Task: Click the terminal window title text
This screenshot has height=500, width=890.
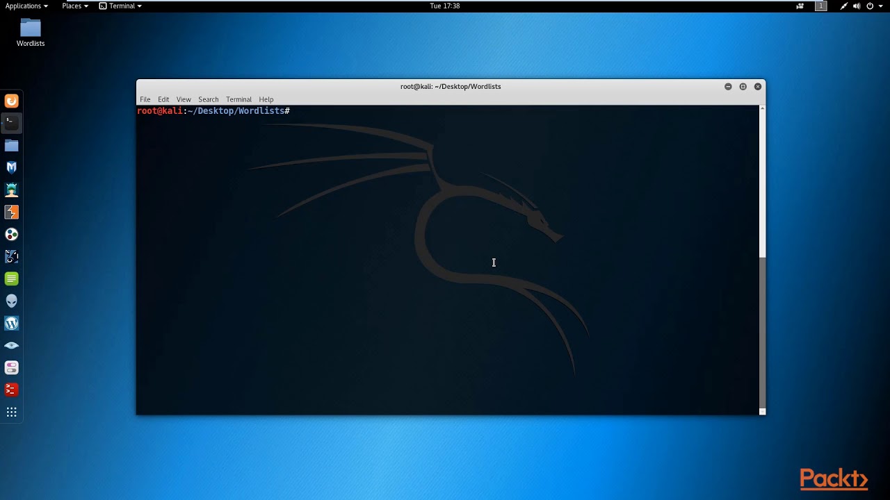Action: click(451, 87)
